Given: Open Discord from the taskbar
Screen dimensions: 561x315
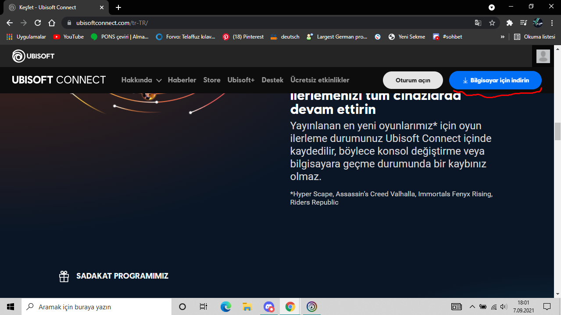Looking at the screenshot, I should pos(269,307).
